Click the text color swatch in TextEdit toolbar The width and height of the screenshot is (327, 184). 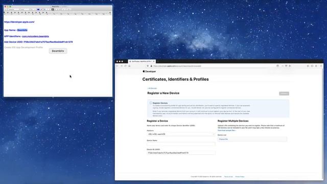click(38, 9)
